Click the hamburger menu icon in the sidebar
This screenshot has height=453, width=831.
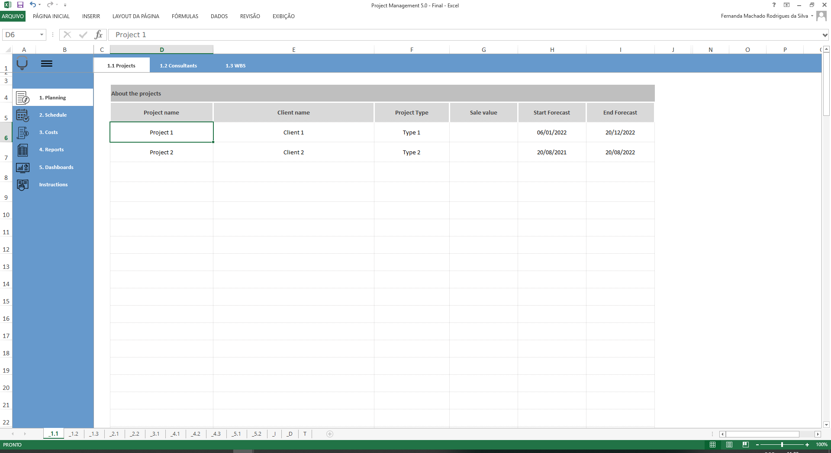point(47,64)
